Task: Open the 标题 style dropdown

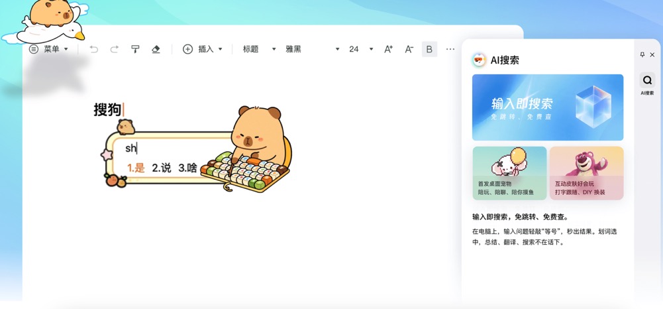Action: 259,49
